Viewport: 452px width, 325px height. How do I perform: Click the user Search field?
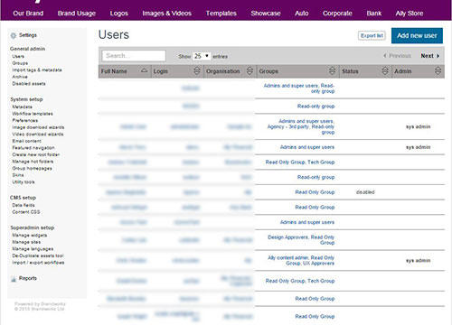134,56
